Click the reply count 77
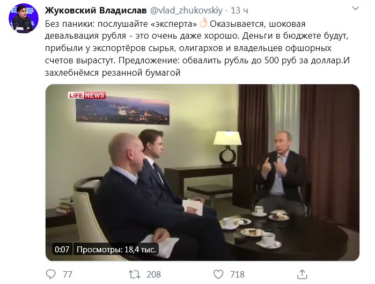Screen dimensions: 375x284 68,274
